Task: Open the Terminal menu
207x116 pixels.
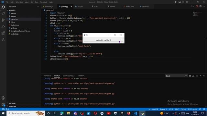Action: click(44, 2)
